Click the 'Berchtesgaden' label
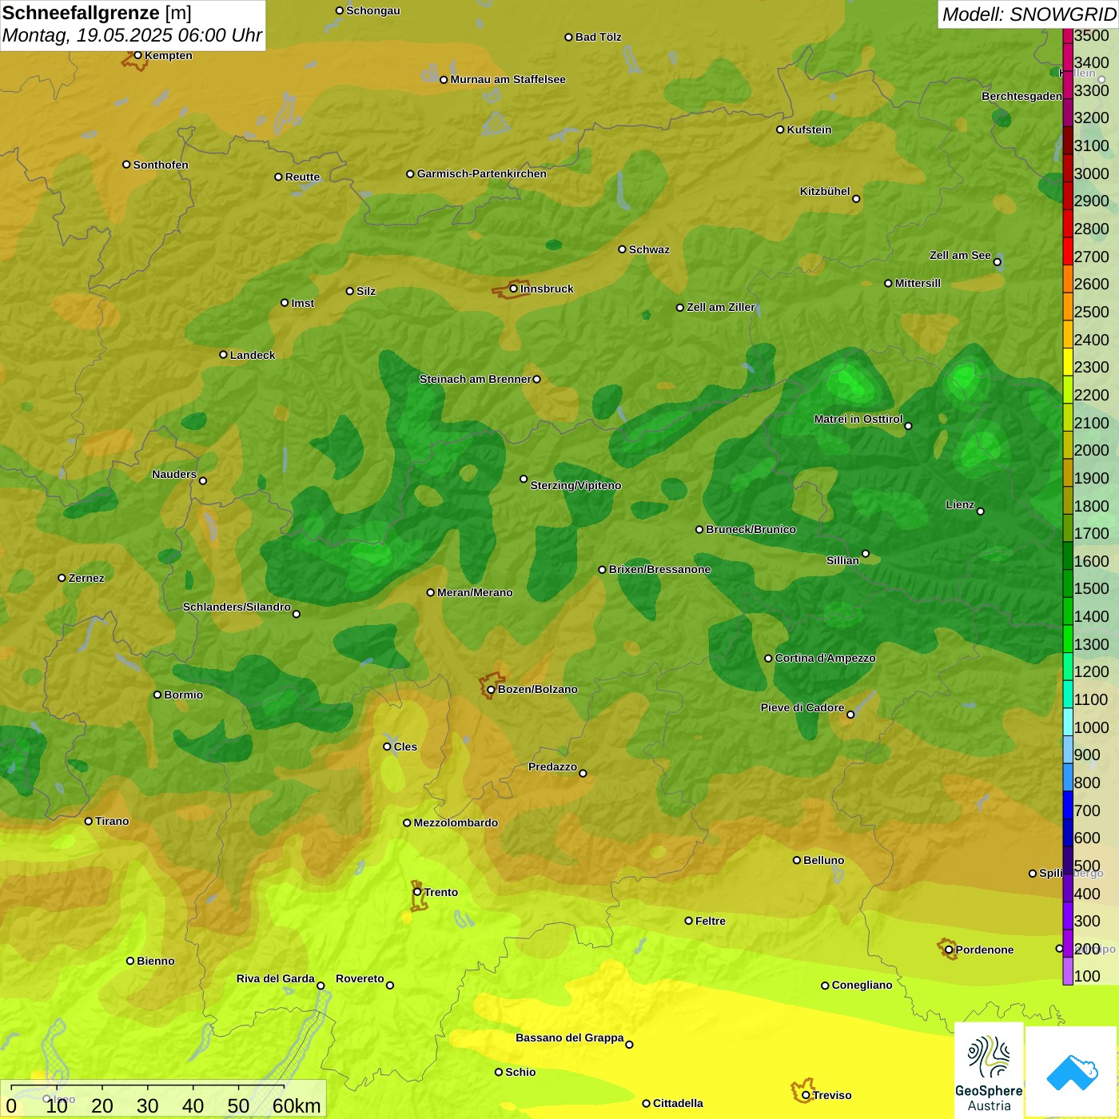This screenshot has height=1119, width=1119. (x=1022, y=96)
